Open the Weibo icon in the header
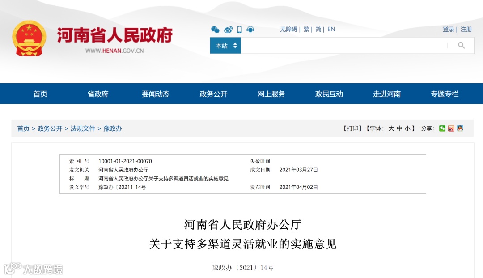This screenshot has height=278, width=483. point(228,30)
